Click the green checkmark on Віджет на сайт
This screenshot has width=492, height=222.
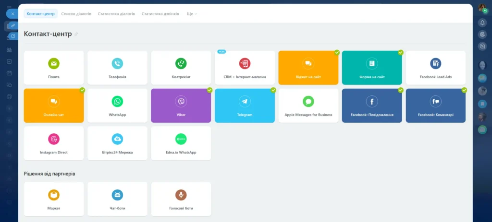tap(337, 52)
